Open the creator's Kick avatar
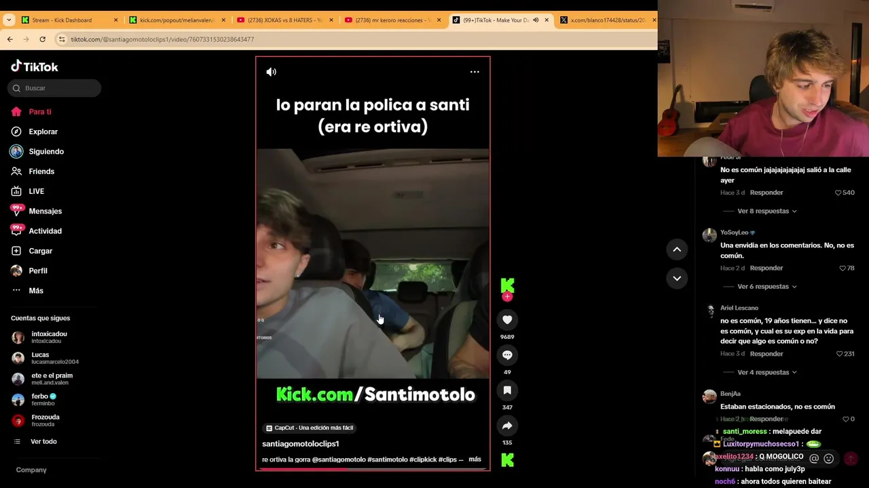The height and width of the screenshot is (488, 869). (x=507, y=285)
